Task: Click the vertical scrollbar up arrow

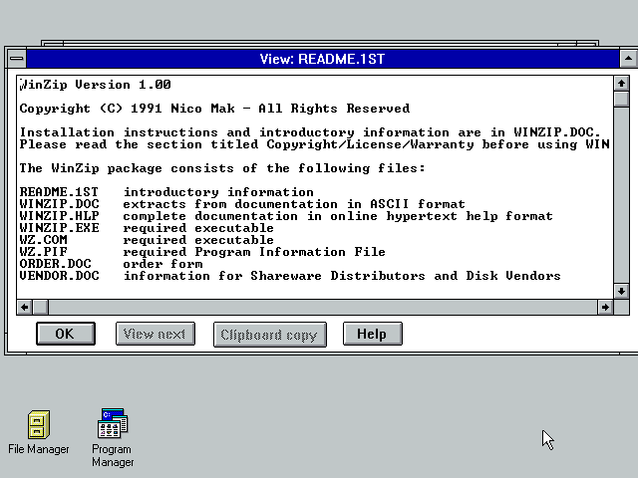Action: click(x=621, y=84)
